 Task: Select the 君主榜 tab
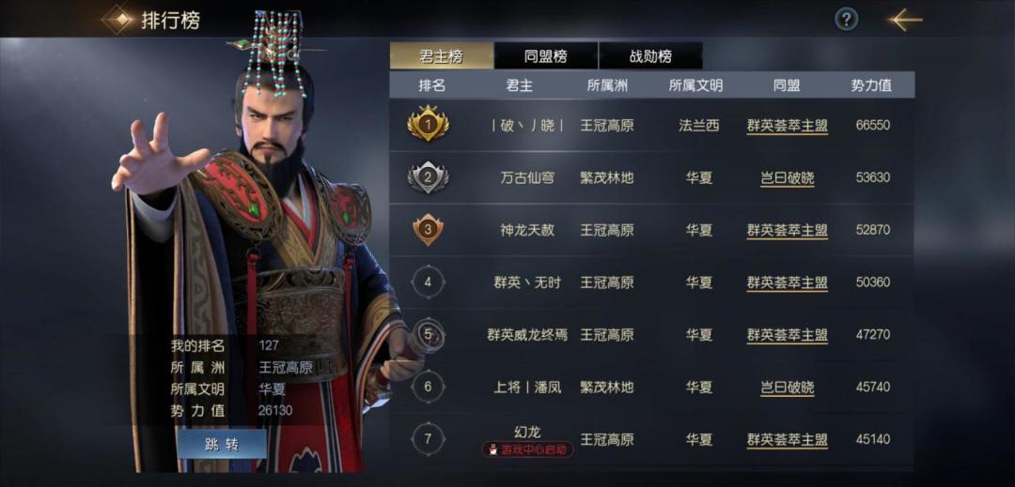click(x=442, y=56)
